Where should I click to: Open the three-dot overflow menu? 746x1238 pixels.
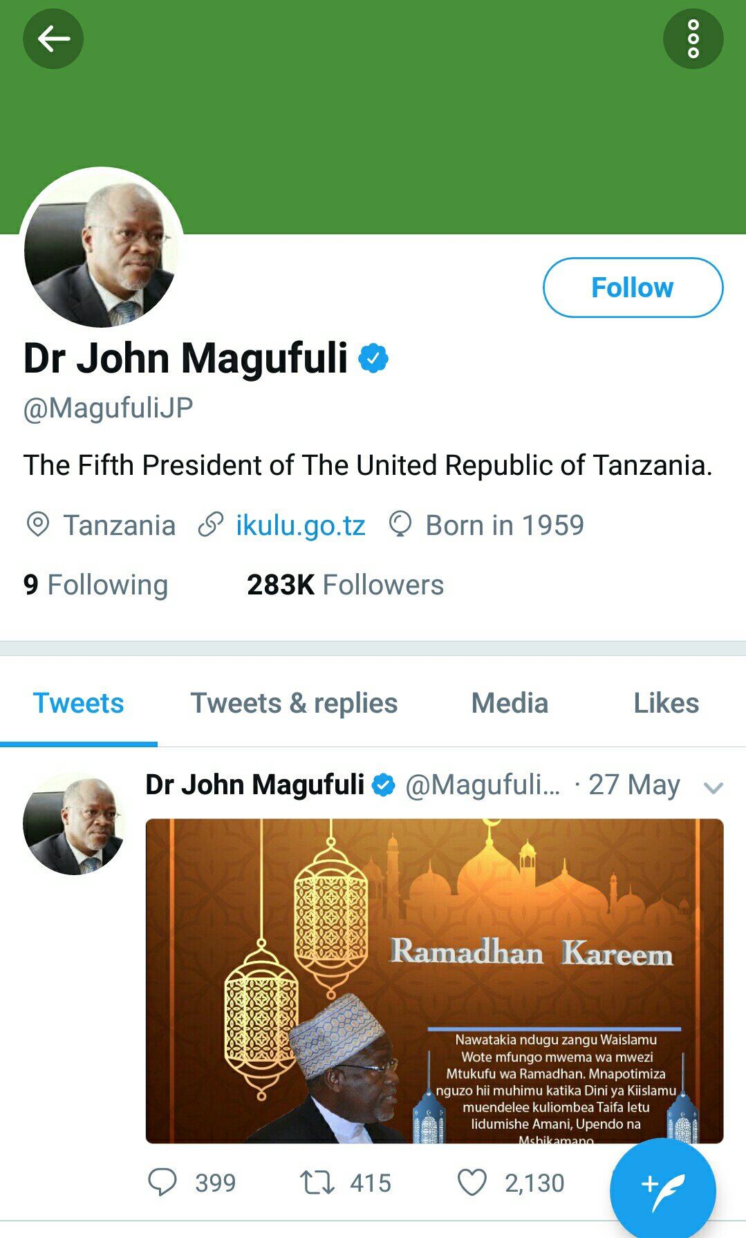point(693,39)
